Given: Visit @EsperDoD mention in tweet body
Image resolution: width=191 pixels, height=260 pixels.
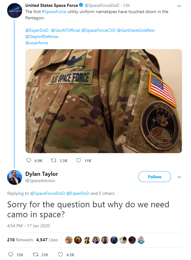Looking at the screenshot, I should click(36, 30).
